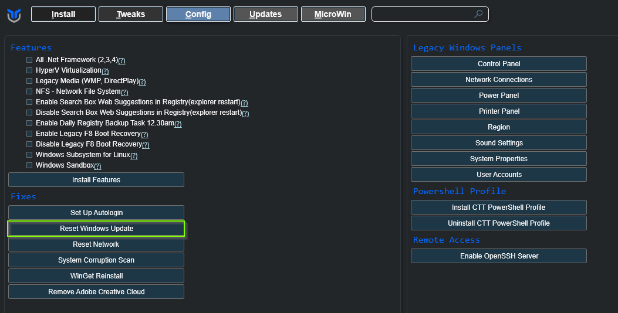
Task: Enable HyperV Virtualization checkbox
Action: click(x=29, y=70)
